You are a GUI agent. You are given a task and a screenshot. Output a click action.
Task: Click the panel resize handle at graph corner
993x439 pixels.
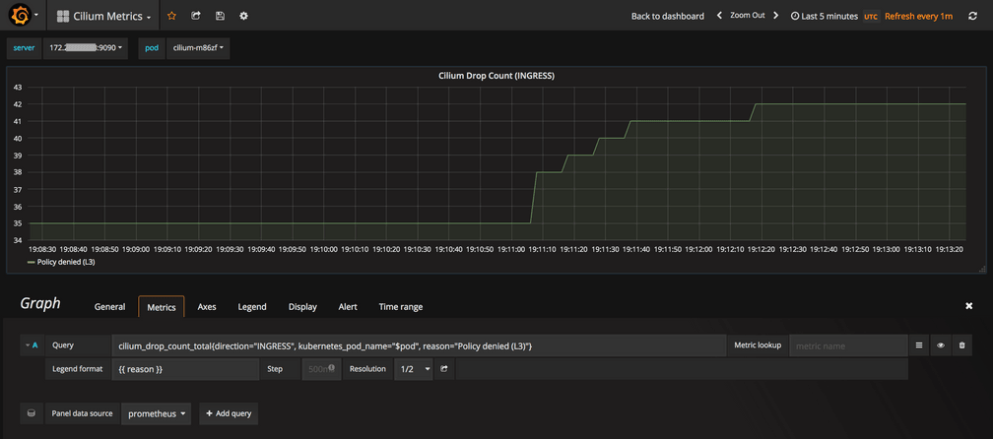coord(981,269)
